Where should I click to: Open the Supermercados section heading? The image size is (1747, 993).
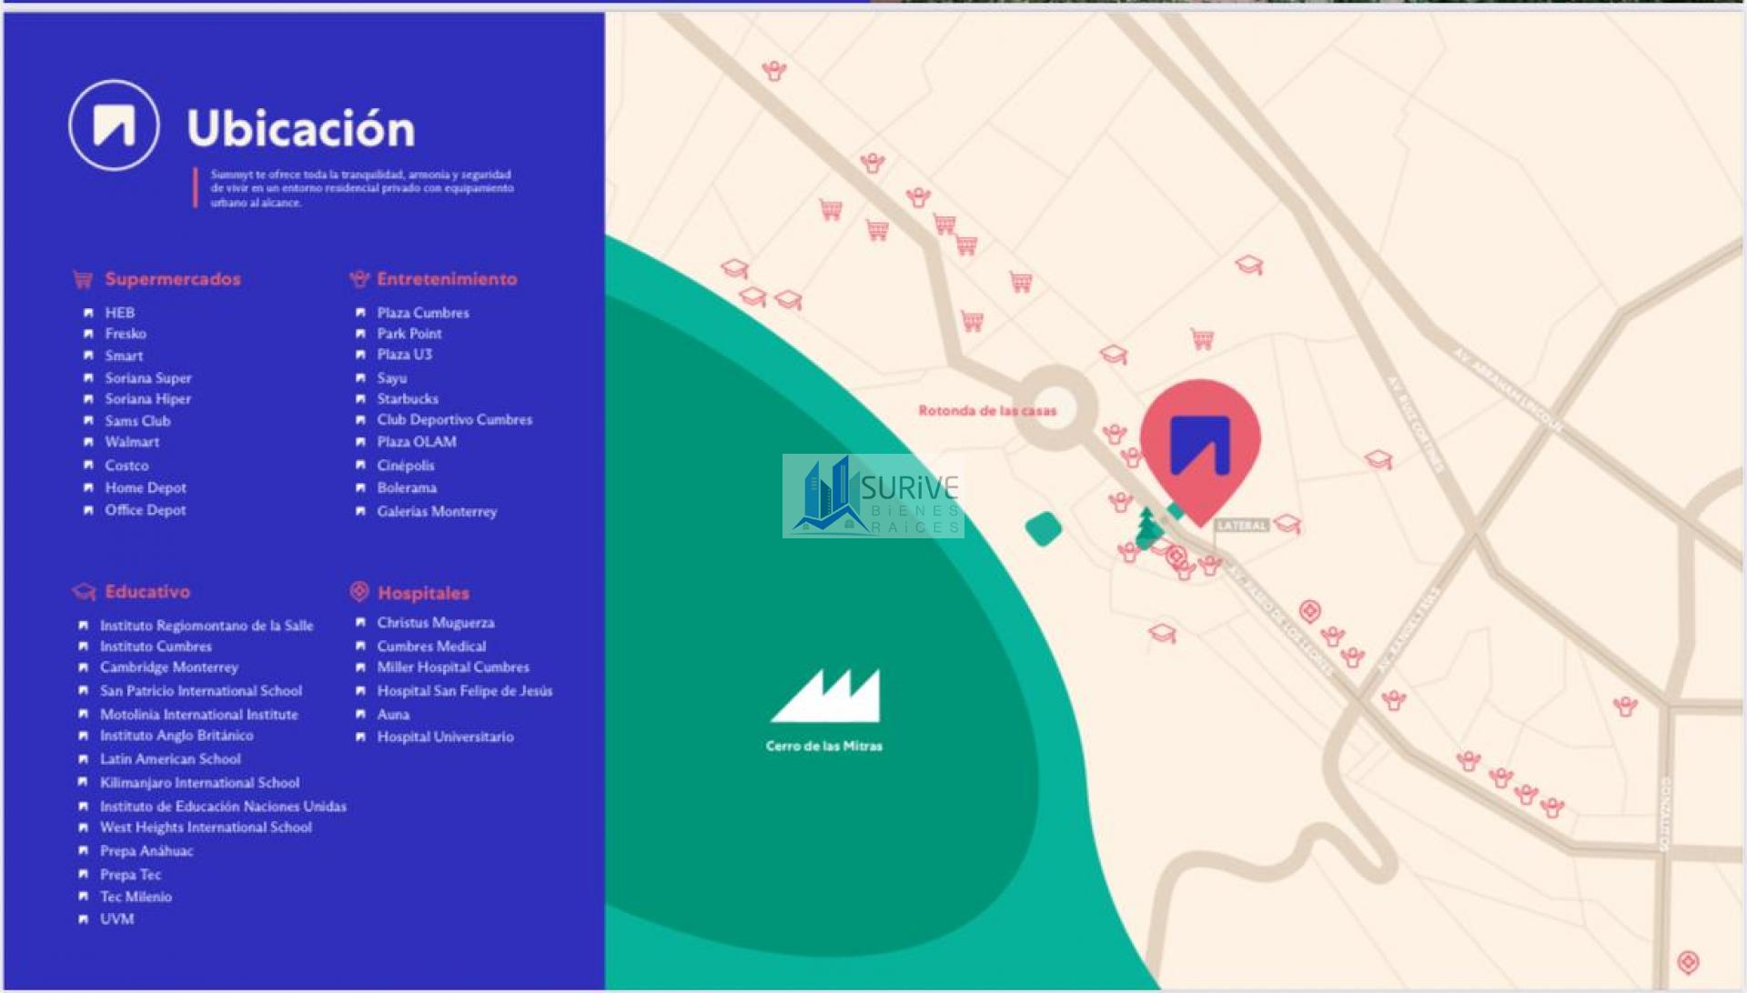(173, 279)
